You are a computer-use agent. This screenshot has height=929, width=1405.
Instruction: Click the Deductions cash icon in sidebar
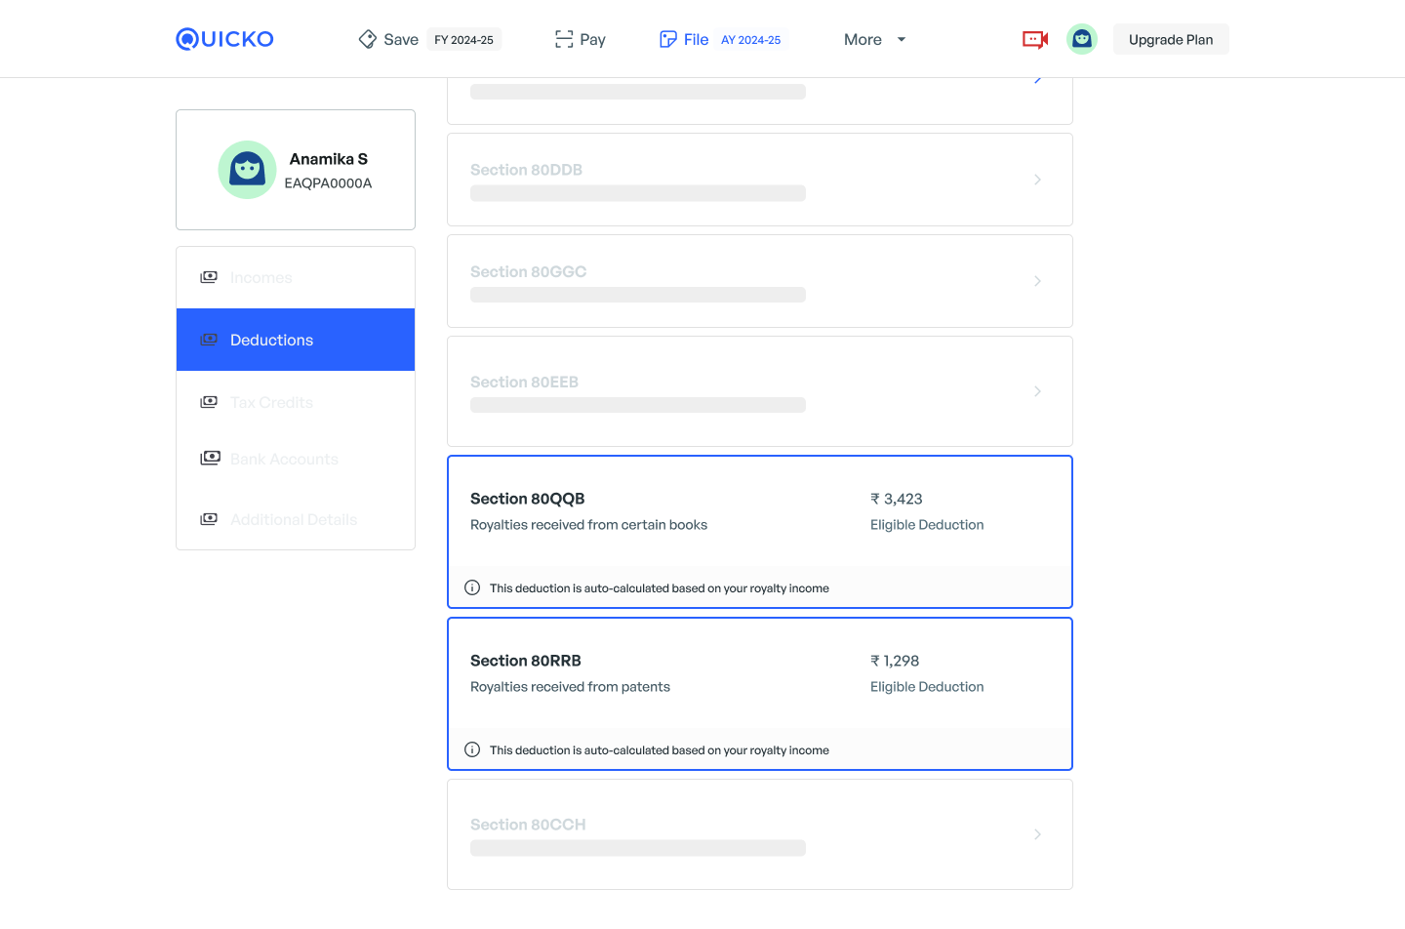coord(209,340)
